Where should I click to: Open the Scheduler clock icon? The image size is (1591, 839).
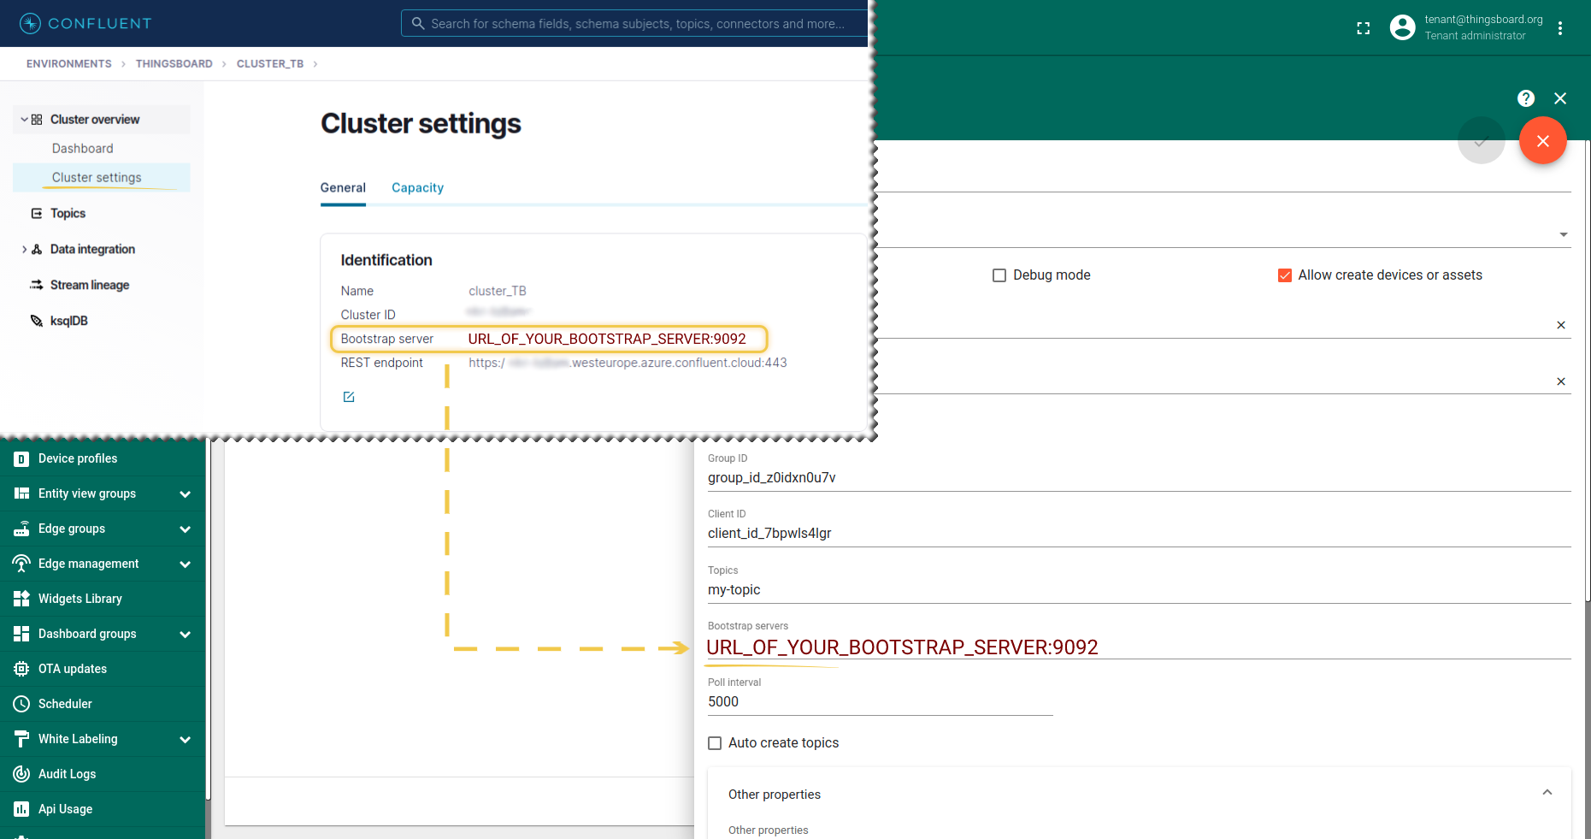[21, 704]
